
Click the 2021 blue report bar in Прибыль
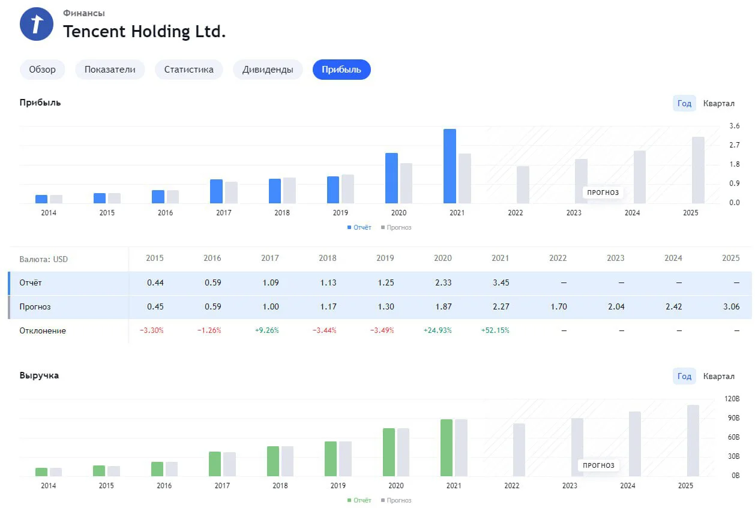(x=450, y=166)
